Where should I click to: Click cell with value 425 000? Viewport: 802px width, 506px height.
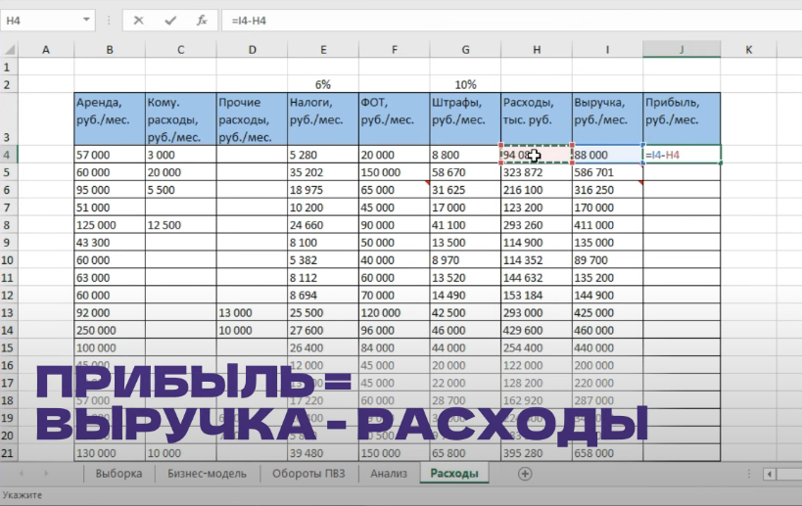(x=608, y=312)
